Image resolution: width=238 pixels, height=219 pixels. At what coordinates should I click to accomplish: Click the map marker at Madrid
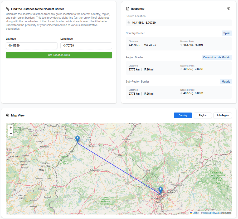161,190
